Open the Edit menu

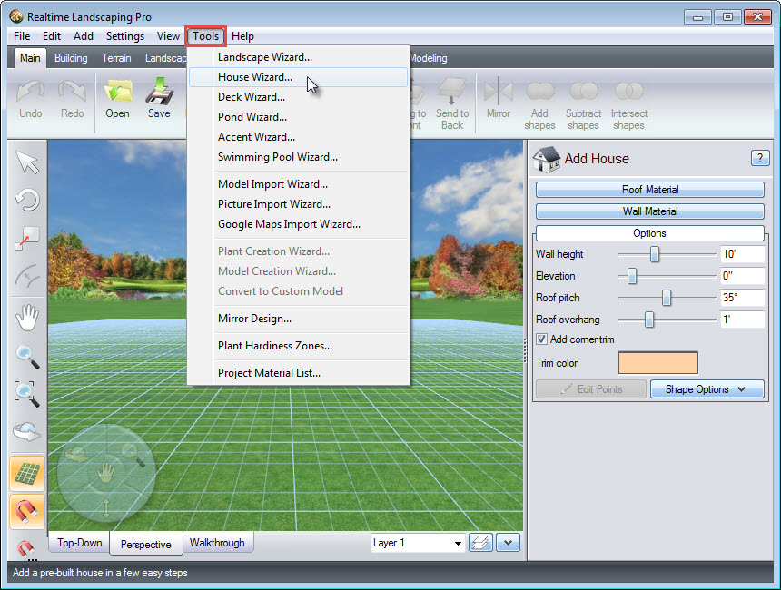[x=51, y=36]
